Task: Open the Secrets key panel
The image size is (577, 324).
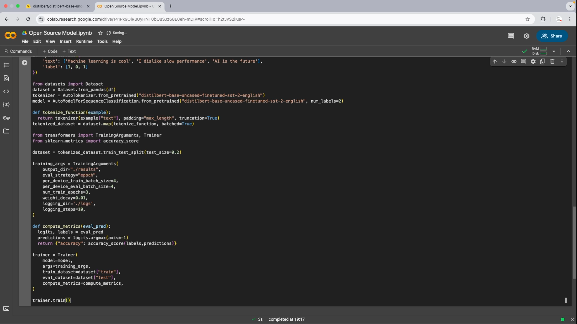Action: pyautogui.click(x=6, y=118)
